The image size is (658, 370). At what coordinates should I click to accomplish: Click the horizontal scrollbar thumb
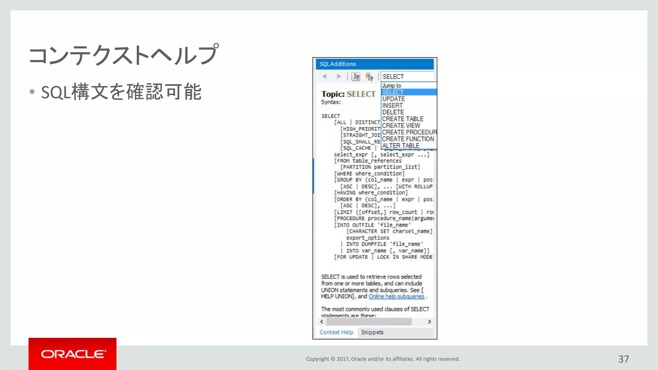pyautogui.click(x=369, y=322)
